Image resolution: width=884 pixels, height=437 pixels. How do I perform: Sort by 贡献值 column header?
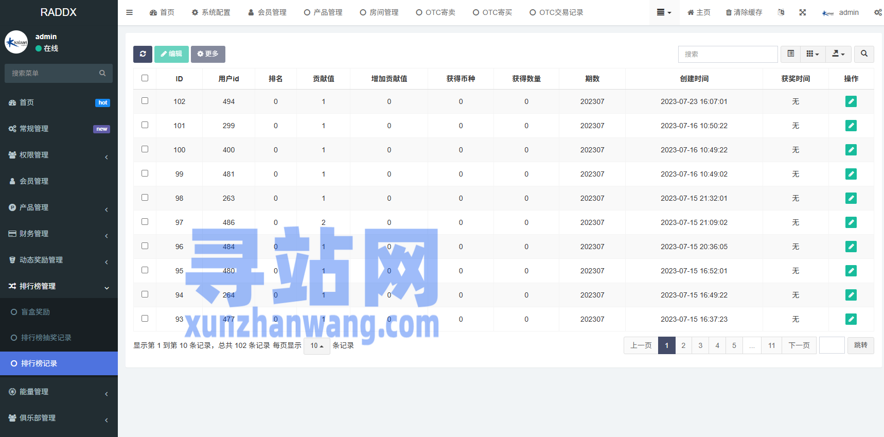pyautogui.click(x=324, y=79)
